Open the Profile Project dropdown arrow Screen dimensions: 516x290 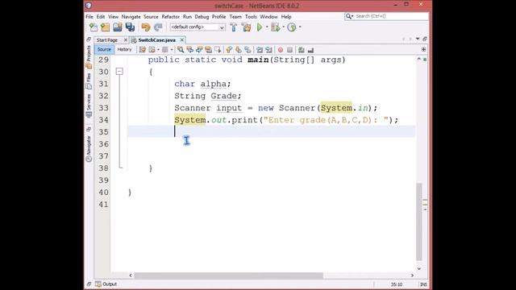click(x=300, y=27)
